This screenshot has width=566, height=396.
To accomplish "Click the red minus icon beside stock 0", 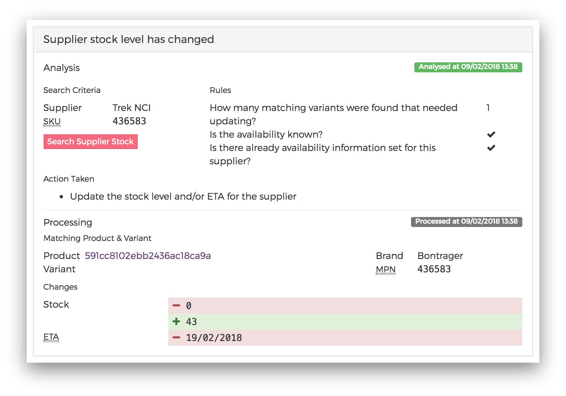I will 176,306.
